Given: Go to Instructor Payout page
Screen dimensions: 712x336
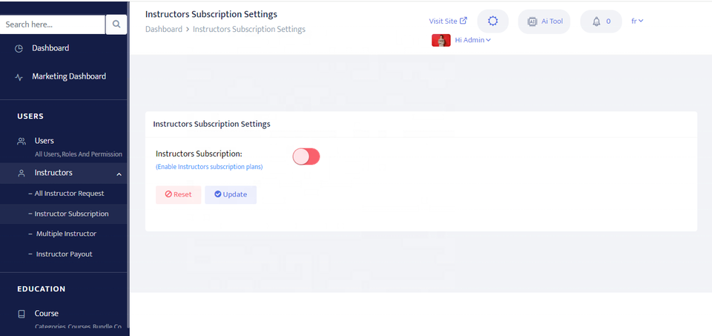Looking at the screenshot, I should pyautogui.click(x=64, y=254).
